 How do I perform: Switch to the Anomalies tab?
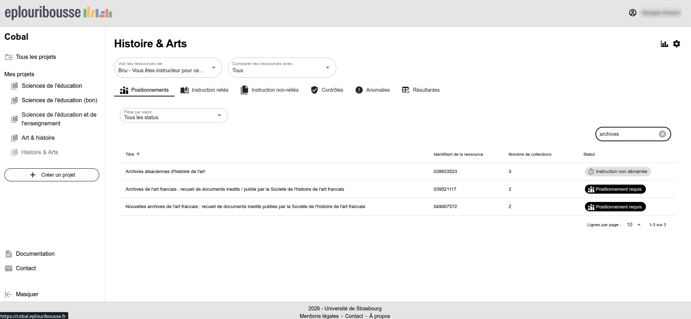coord(373,90)
